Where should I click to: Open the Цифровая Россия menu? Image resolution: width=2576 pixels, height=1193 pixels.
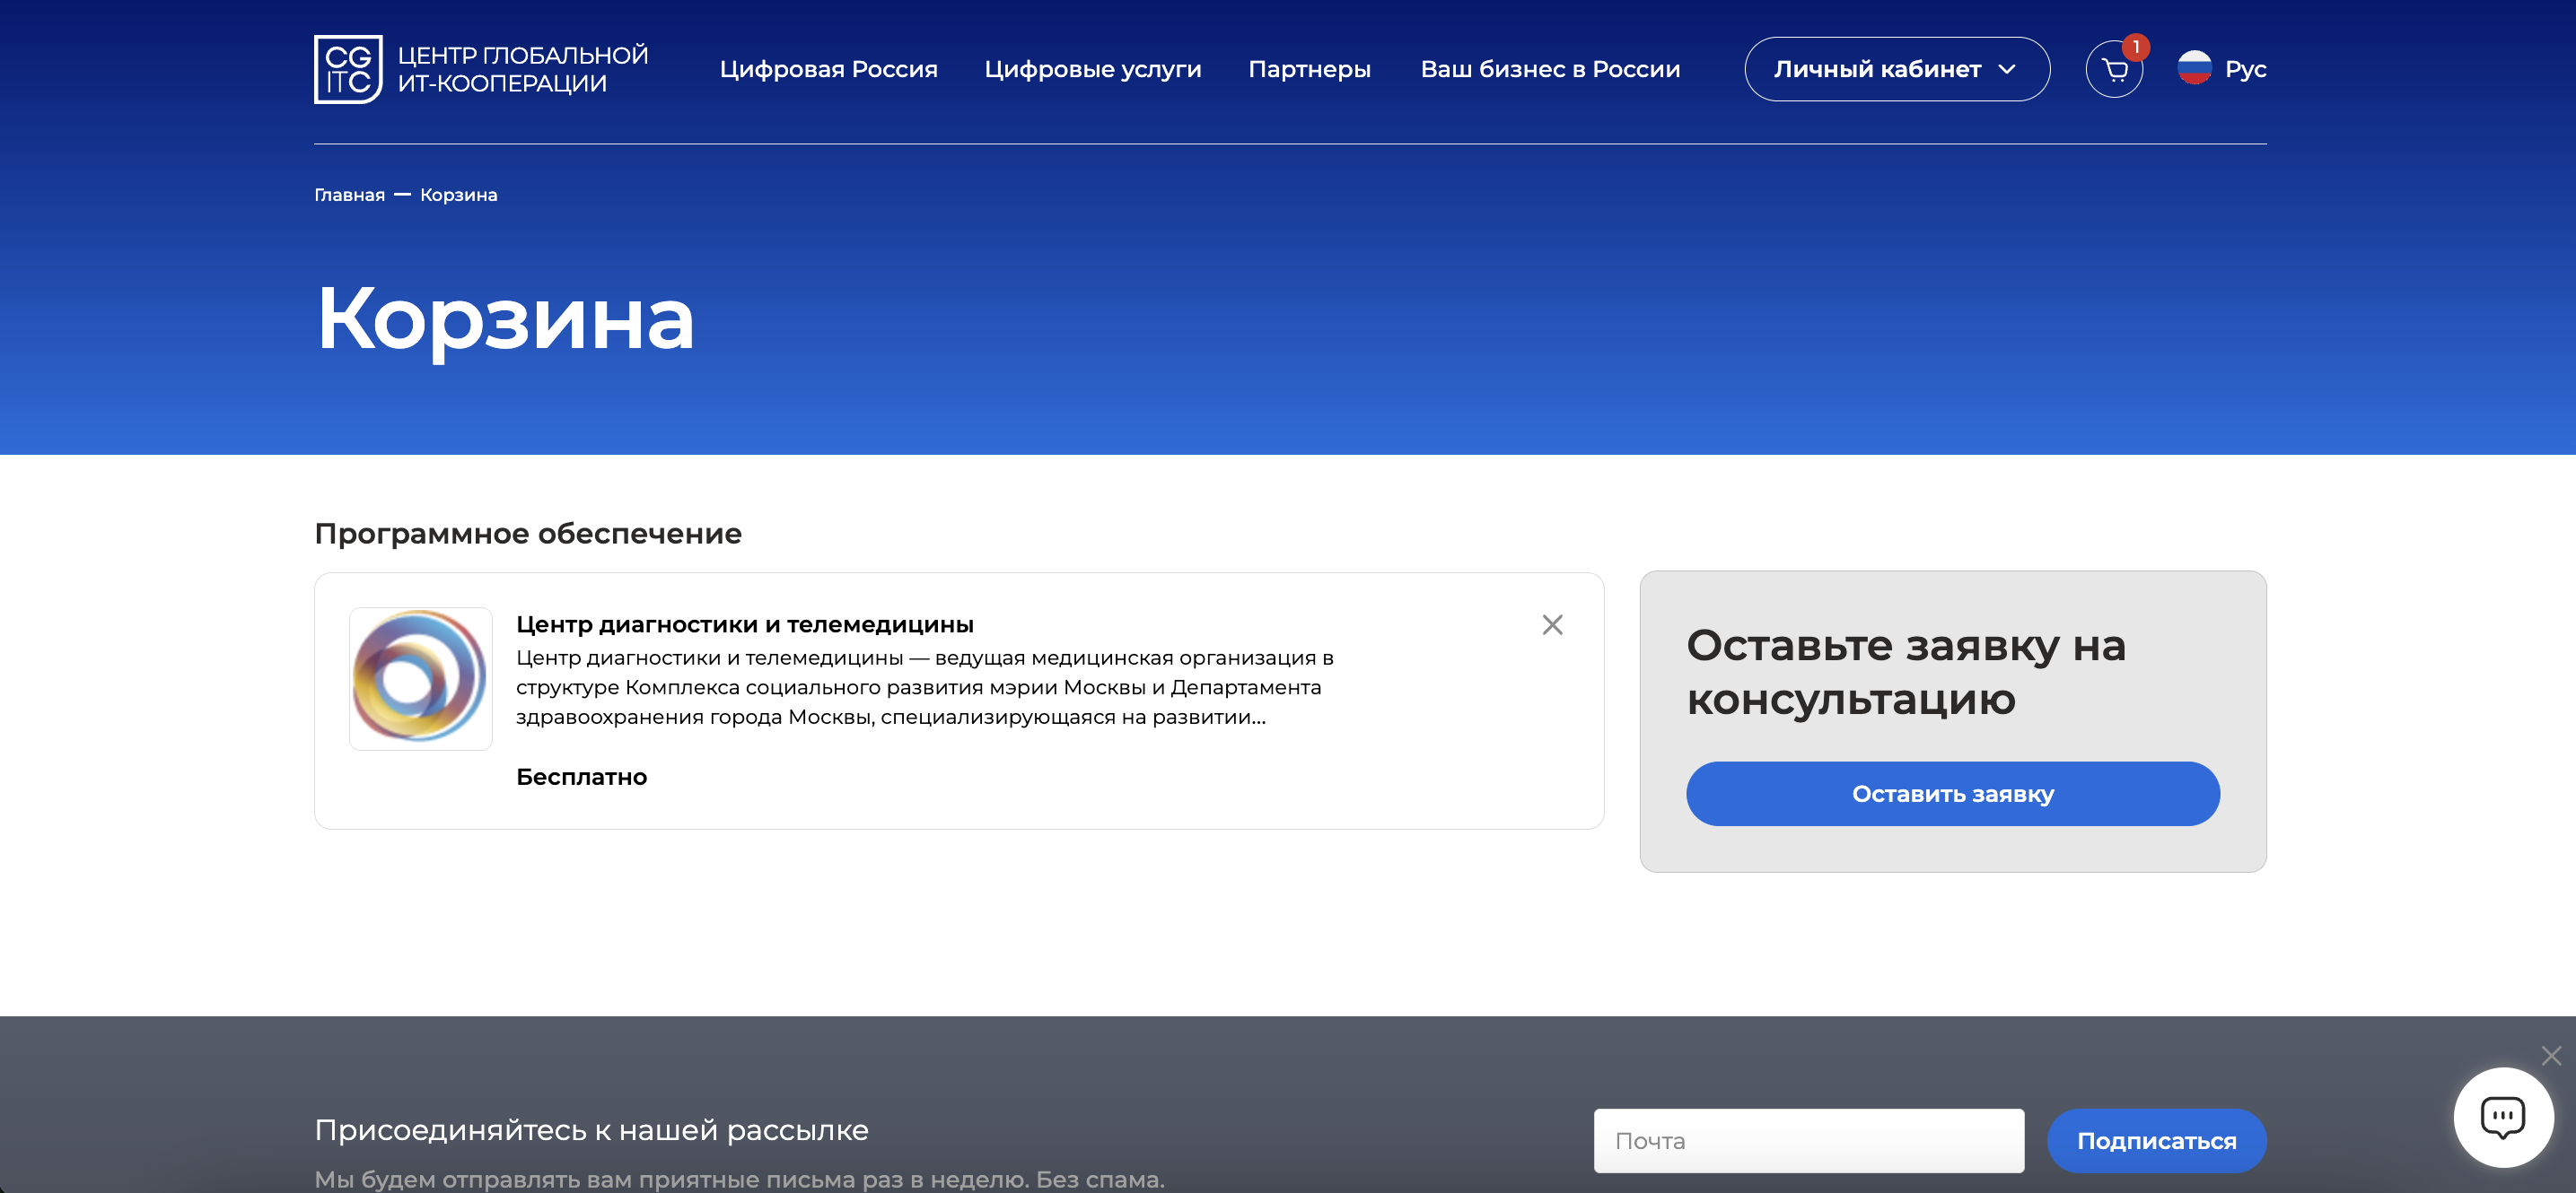828,69
